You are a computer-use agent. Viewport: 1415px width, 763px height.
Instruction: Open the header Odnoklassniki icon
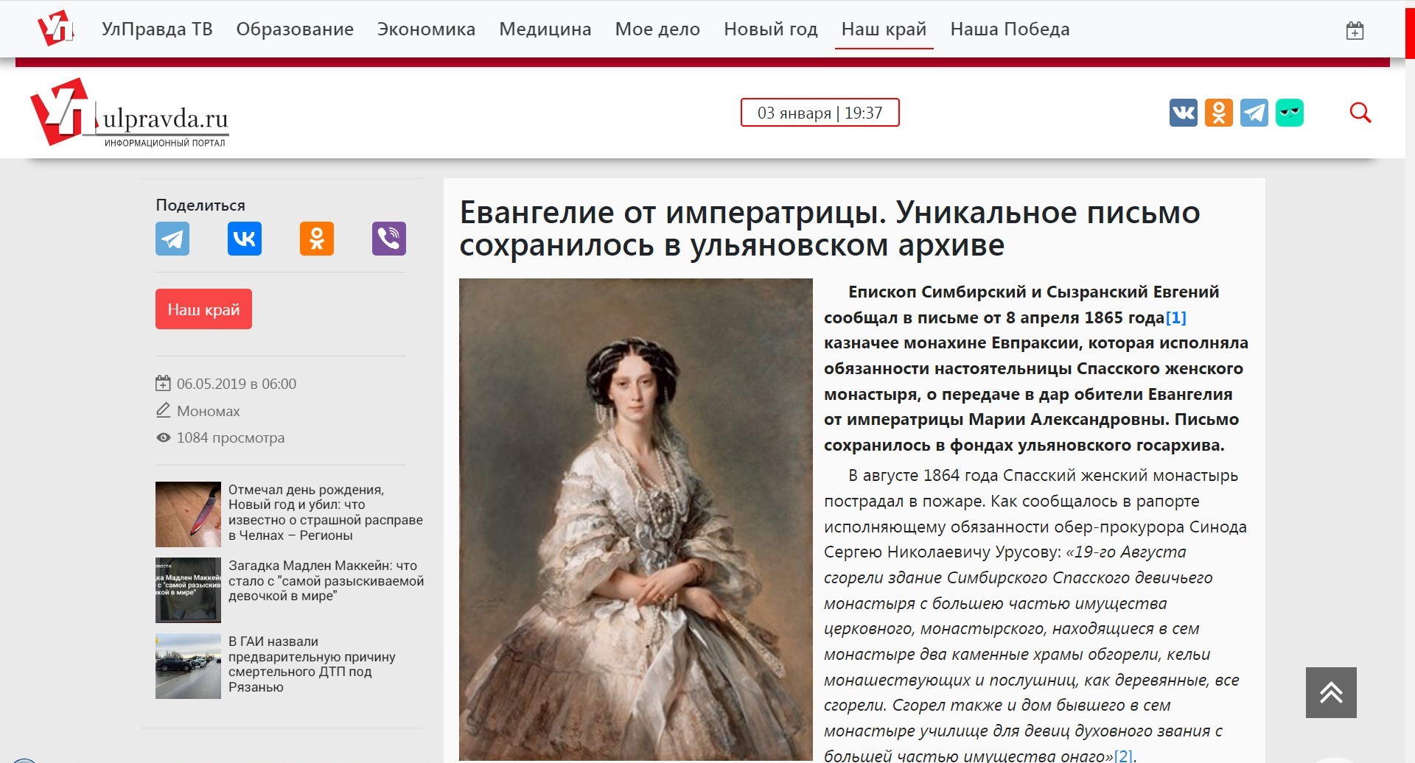(1219, 113)
